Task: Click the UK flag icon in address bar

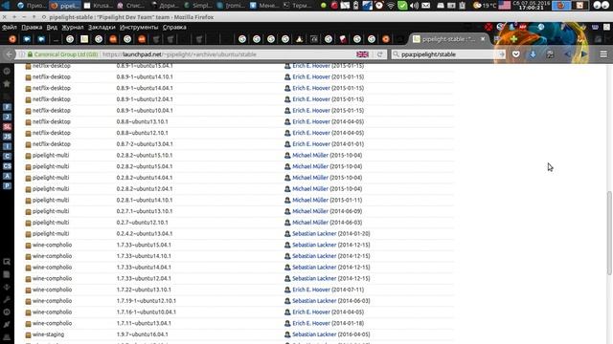Action: 362,54
